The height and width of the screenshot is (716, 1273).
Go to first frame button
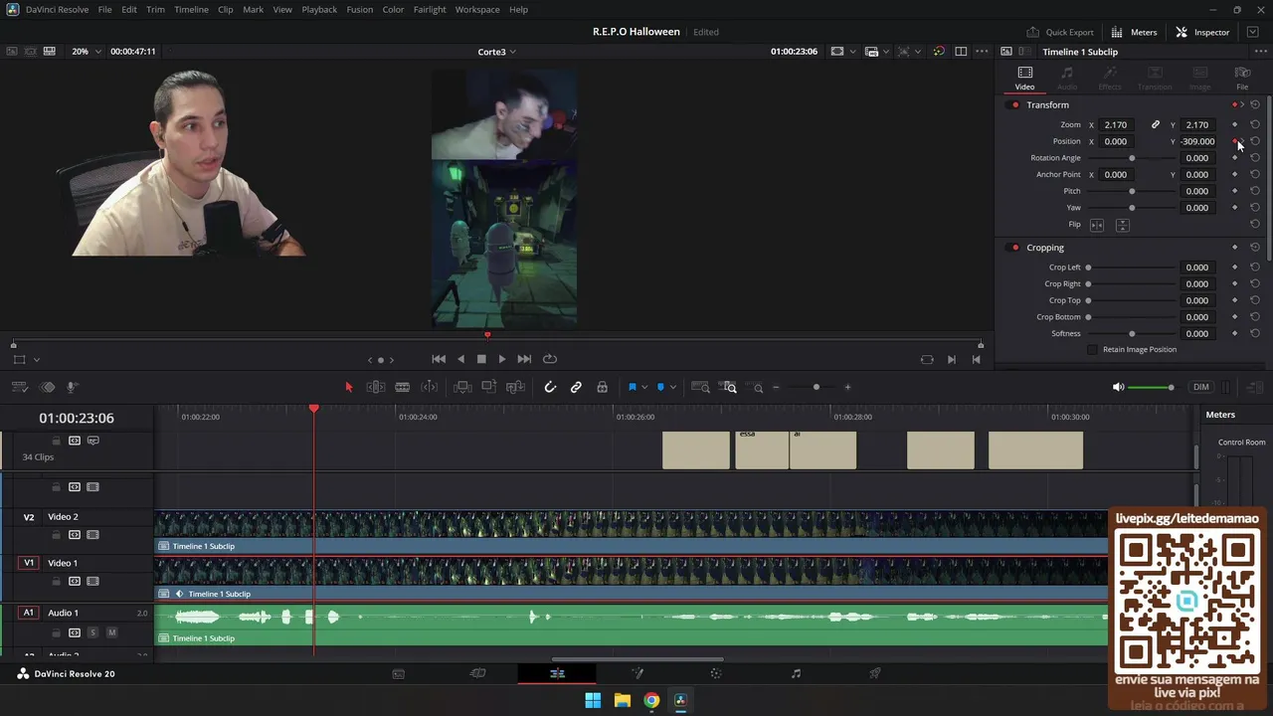pyautogui.click(x=439, y=359)
